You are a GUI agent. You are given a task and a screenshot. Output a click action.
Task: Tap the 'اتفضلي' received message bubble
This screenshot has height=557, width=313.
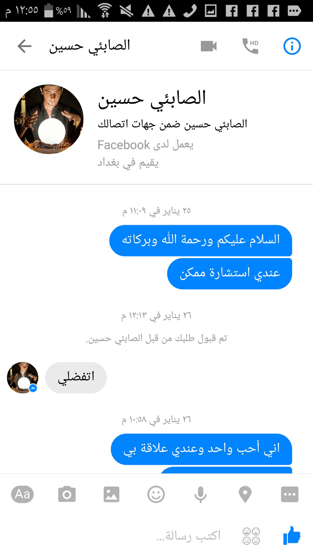point(76,377)
